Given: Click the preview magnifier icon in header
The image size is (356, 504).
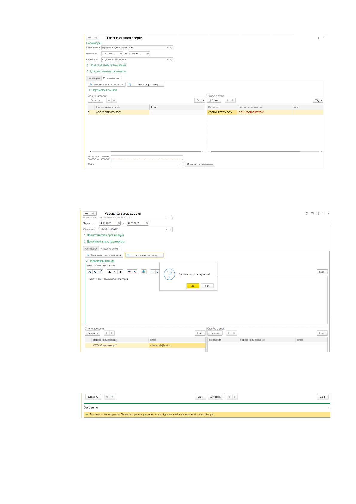Looking at the screenshot, I should coord(317,213).
